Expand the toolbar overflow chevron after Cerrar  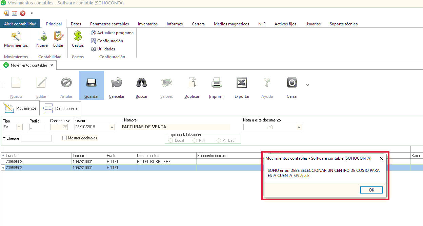307,85
